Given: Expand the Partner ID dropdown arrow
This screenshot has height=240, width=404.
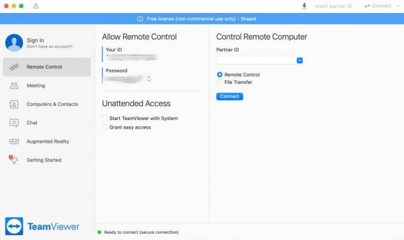Looking at the screenshot, I should tap(300, 61).
